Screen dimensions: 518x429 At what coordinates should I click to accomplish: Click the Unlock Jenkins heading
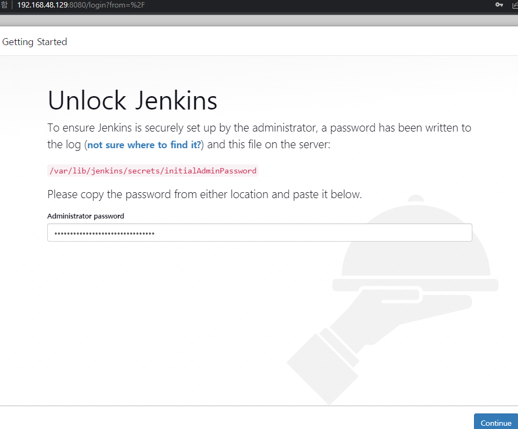(x=133, y=100)
